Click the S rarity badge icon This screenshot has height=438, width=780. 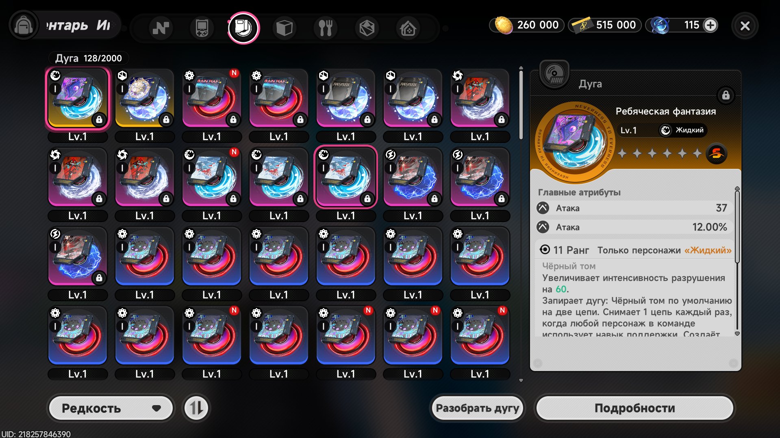pos(716,153)
